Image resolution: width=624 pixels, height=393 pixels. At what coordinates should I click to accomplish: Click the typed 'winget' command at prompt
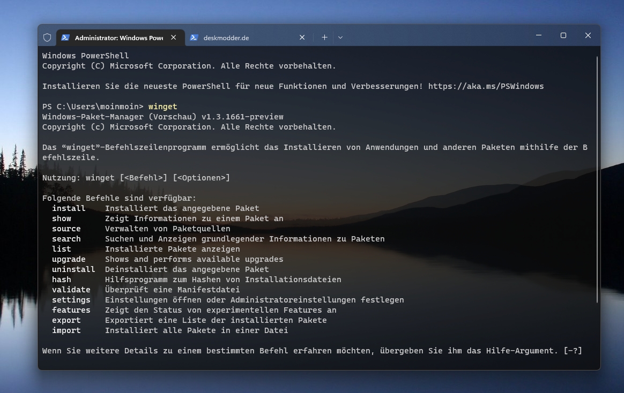click(163, 107)
